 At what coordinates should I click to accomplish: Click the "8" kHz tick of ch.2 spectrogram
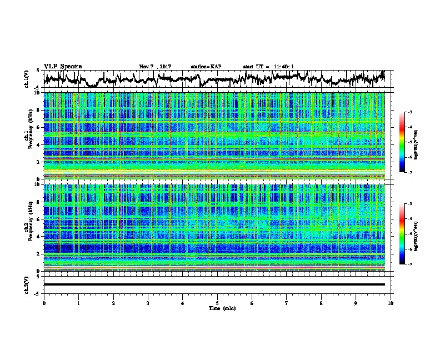[x=39, y=202]
